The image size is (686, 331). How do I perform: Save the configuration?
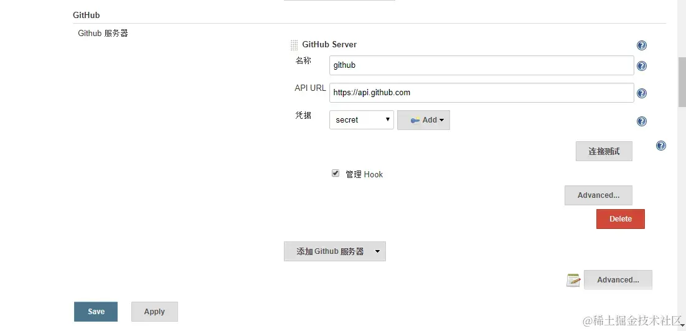coord(96,312)
